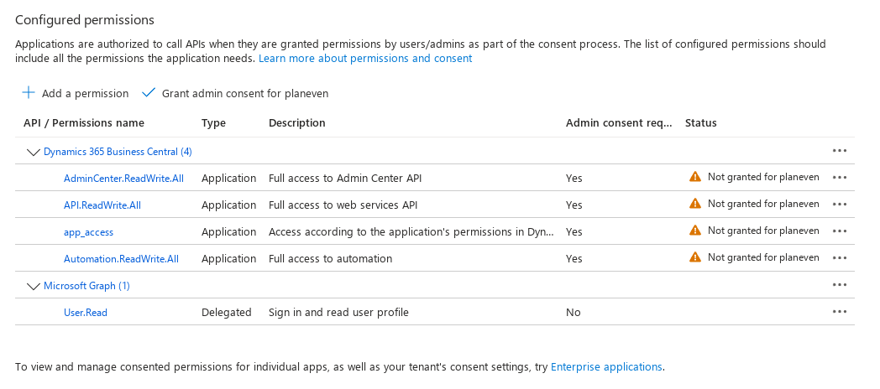Open Microsoft Graph (1) link
Viewport: 880px width, 389px height.
point(87,286)
